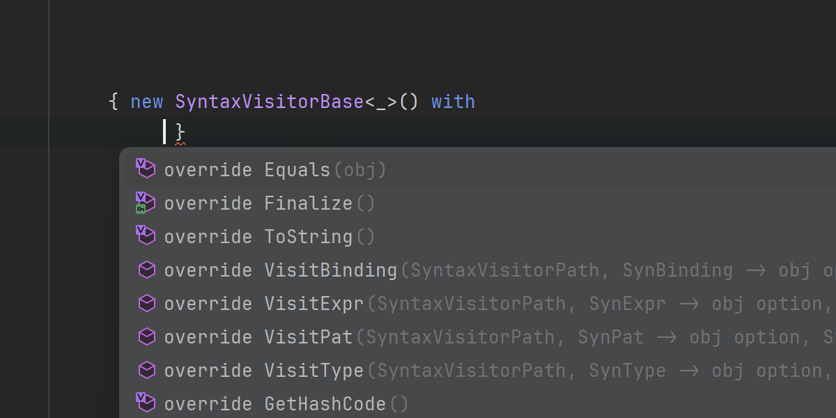
Task: Click the icon beside override GetHashCode
Action: coord(146,403)
